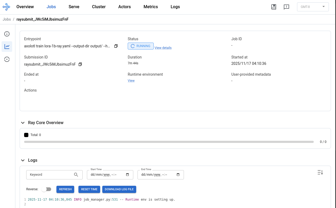Open the Start Time calendar picker

tap(127, 175)
